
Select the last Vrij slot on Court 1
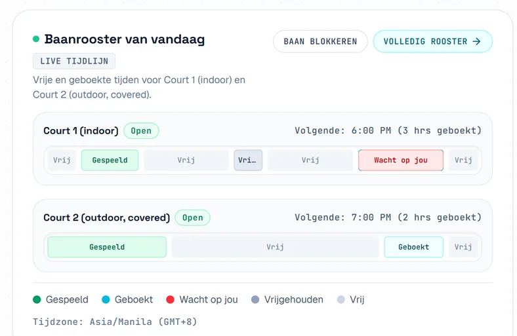(463, 160)
